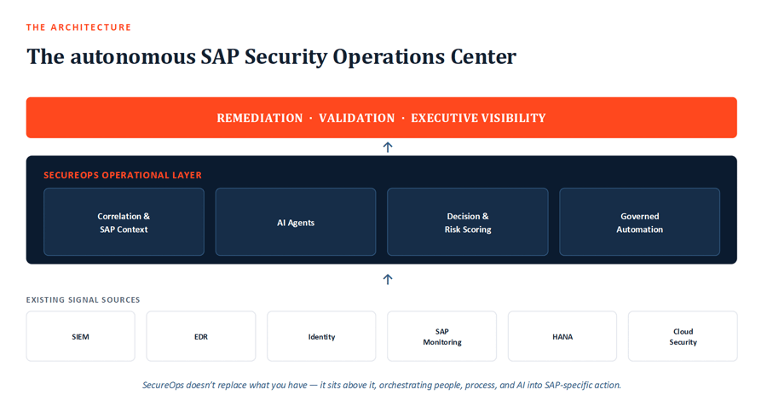Click the Identity signal source card
767x401 pixels.
click(321, 336)
